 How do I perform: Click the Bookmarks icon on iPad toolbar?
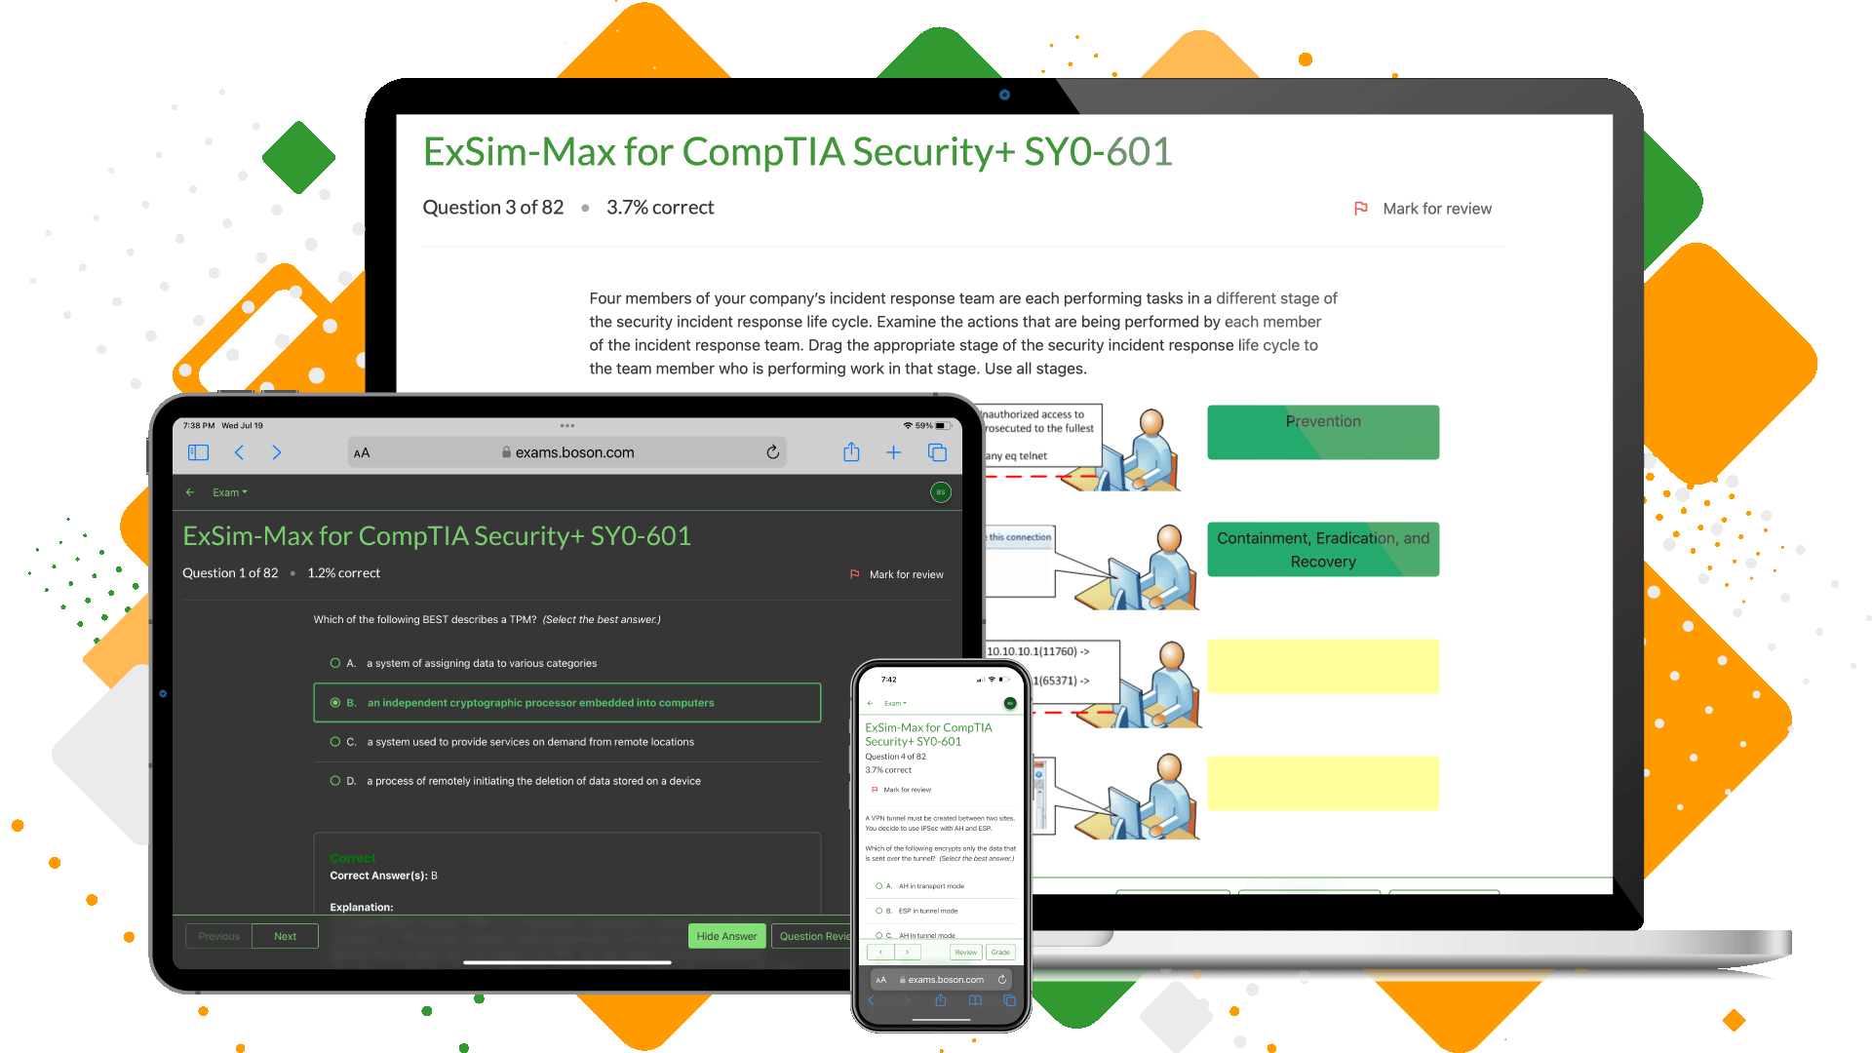tap(198, 452)
